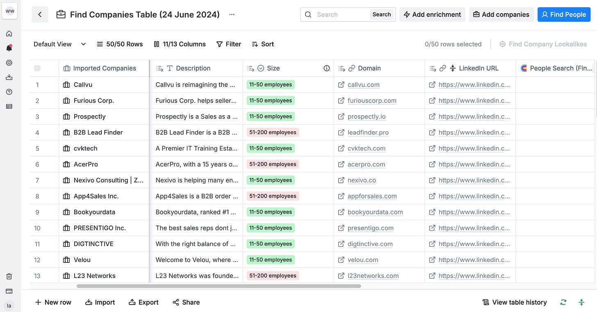
Task: Open the download tray icon in sidebar
Action: click(x=9, y=77)
